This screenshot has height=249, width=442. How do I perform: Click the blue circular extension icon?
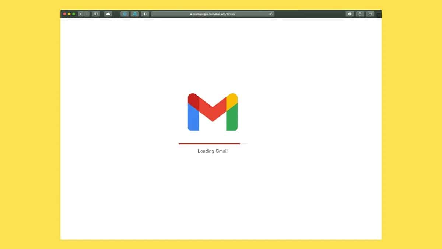tap(124, 14)
